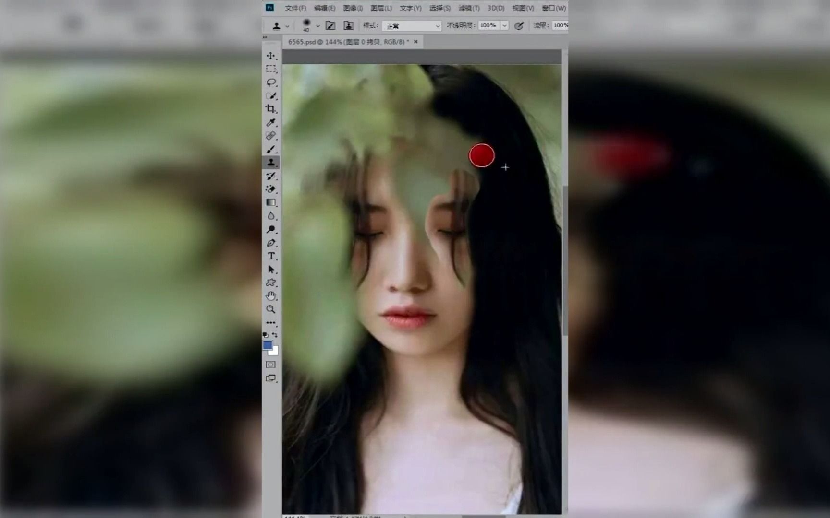The height and width of the screenshot is (518, 830).
Task: Open the Brush Settings panel icon
Action: pyautogui.click(x=330, y=25)
